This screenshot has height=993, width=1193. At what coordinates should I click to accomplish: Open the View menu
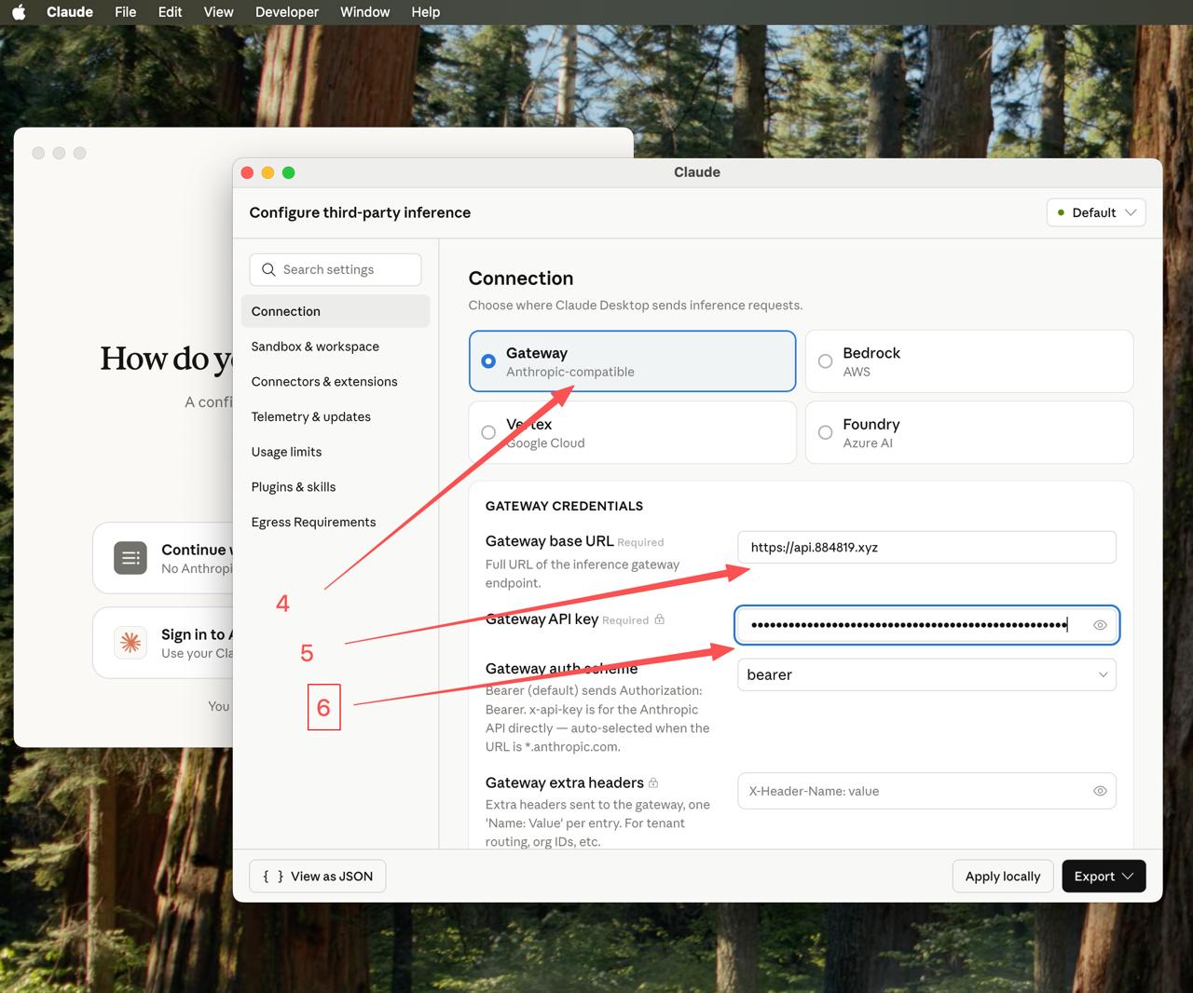(219, 12)
